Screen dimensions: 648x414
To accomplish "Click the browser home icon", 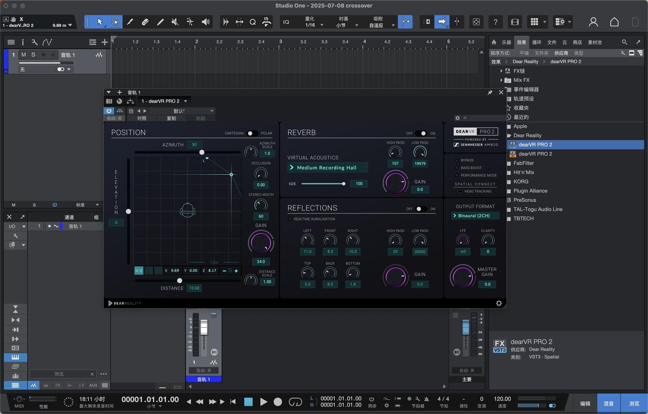I will (x=494, y=42).
